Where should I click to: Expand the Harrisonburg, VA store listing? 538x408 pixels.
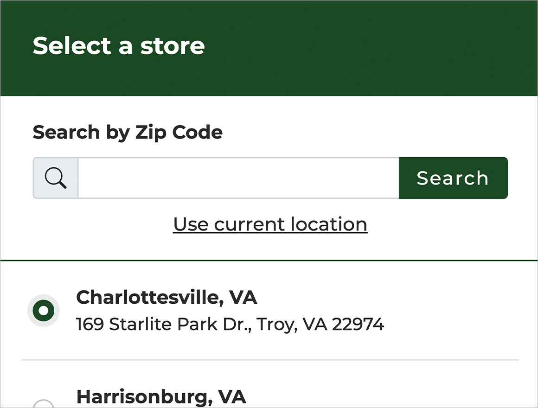[162, 397]
